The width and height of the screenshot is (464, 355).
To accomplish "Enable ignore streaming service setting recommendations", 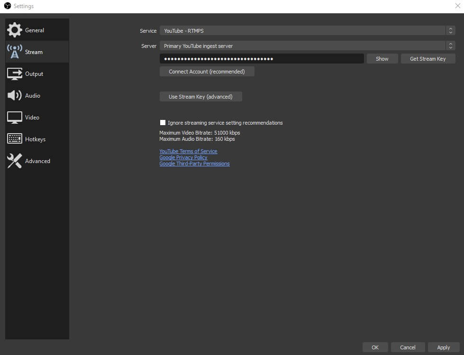I will coord(163,122).
